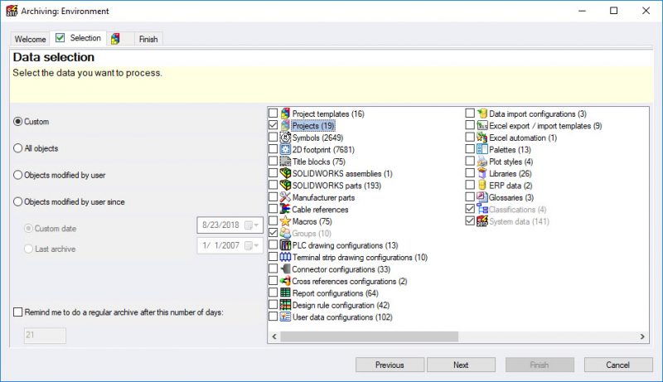Image resolution: width=663 pixels, height=382 pixels.
Task: Open the Selection tab
Action: (78, 38)
